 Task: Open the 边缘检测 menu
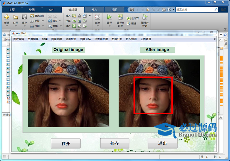tap(71, 39)
